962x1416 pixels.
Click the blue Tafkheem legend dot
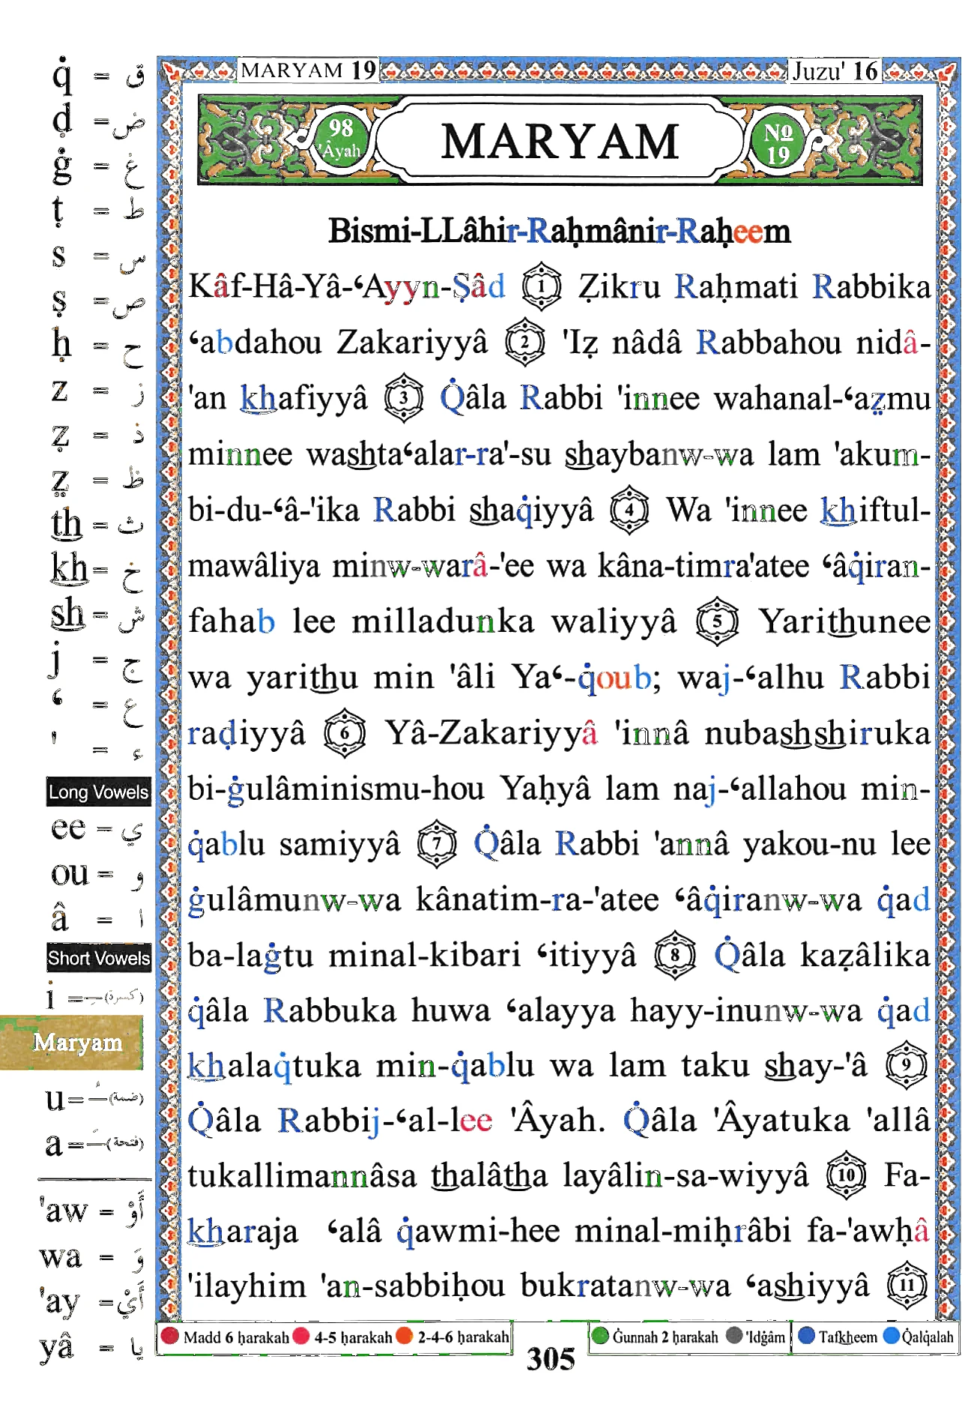[x=807, y=1337]
